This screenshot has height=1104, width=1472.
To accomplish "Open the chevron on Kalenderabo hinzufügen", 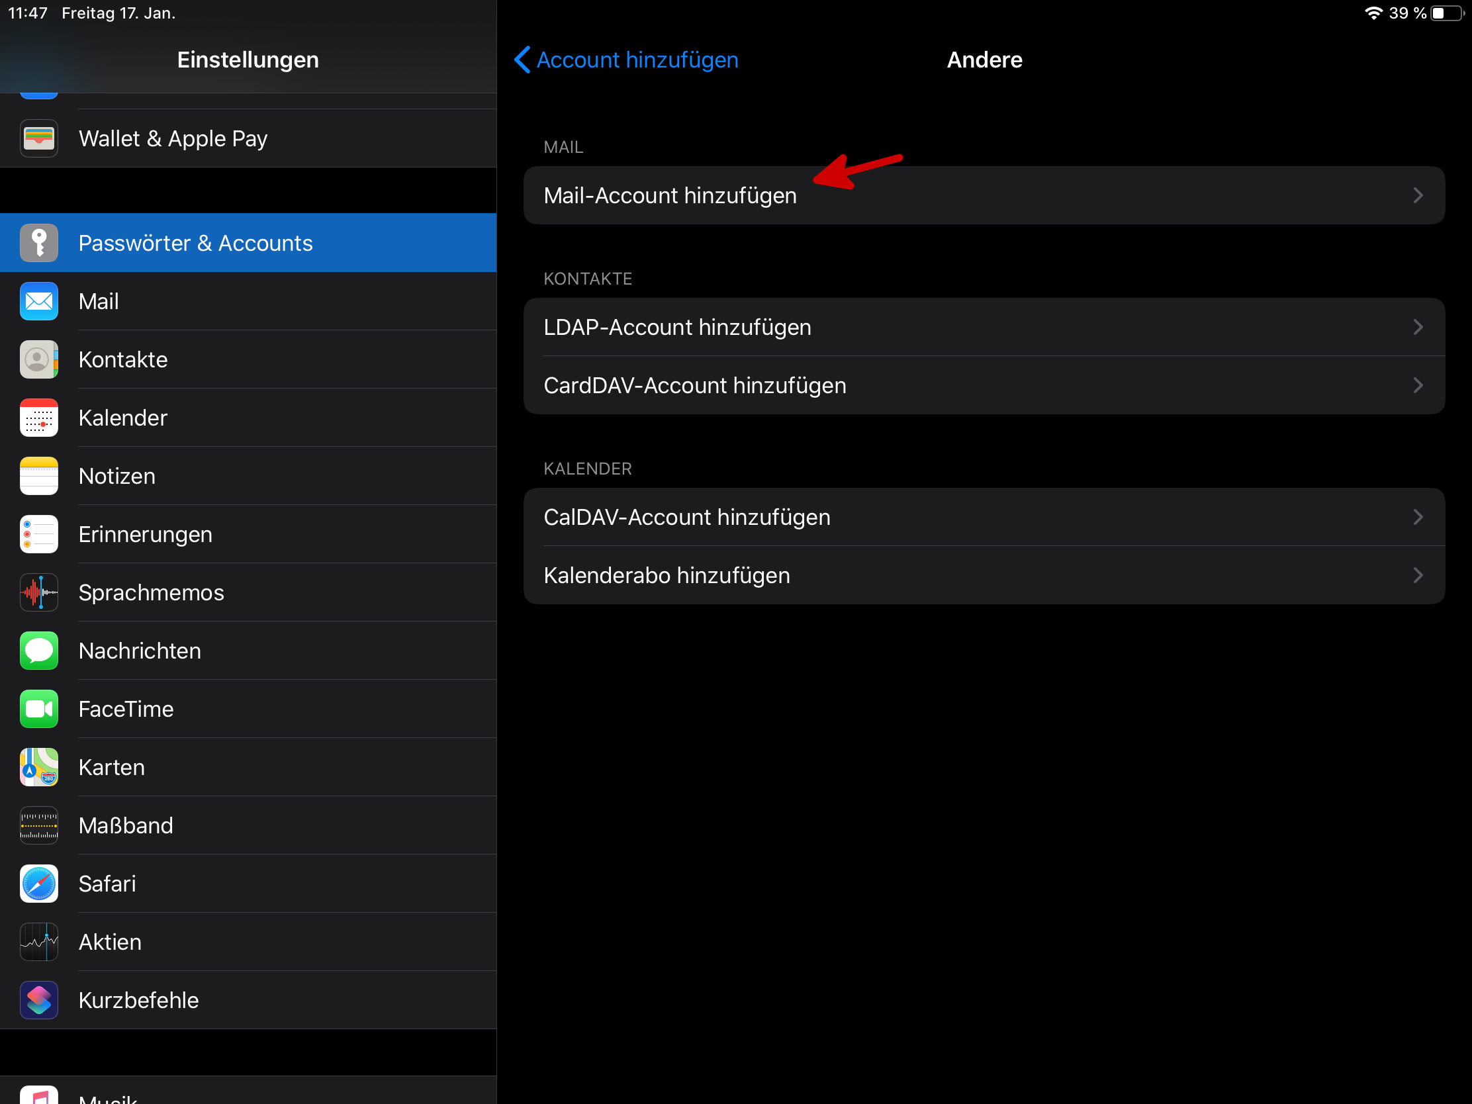I will point(1418,576).
